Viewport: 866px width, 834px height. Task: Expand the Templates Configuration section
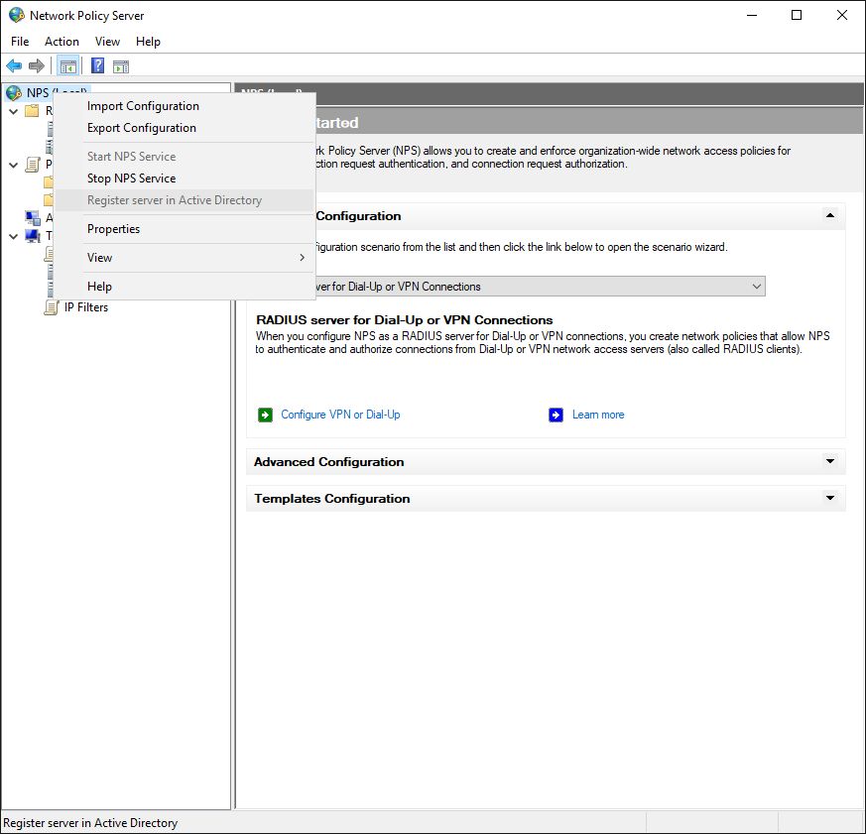830,498
